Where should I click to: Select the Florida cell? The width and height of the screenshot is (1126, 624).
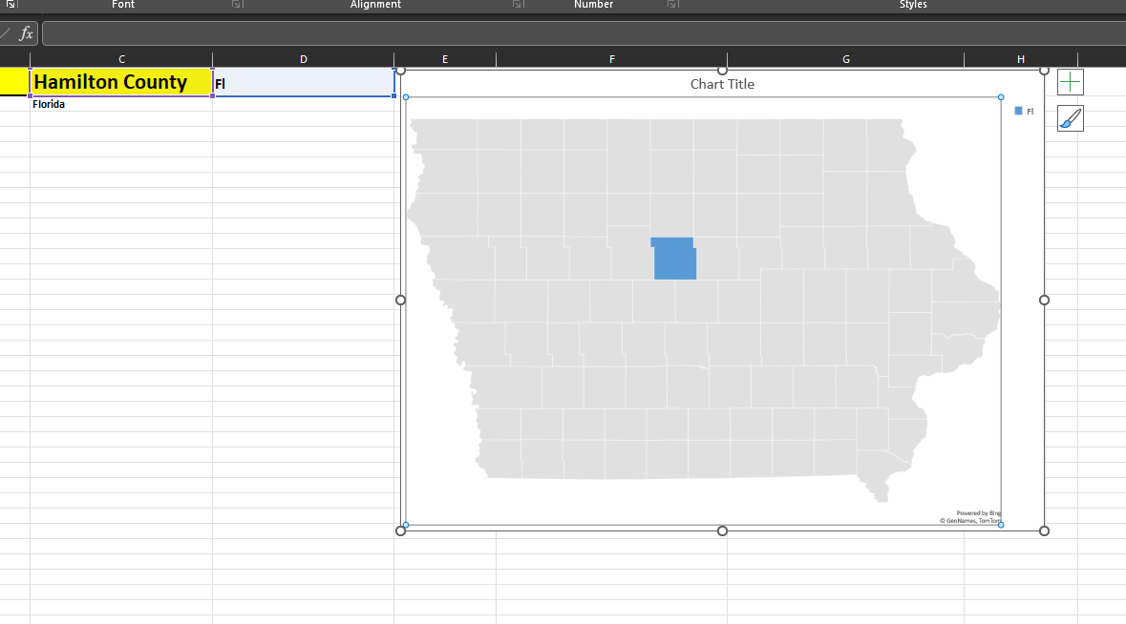121,104
